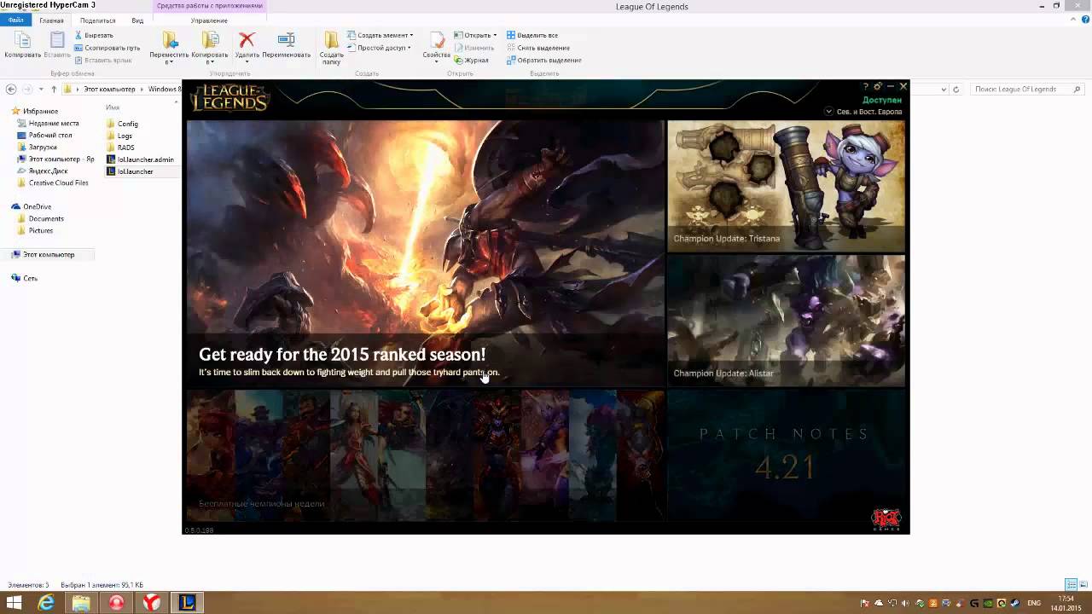Click the League of Legends taskbar icon

187,603
